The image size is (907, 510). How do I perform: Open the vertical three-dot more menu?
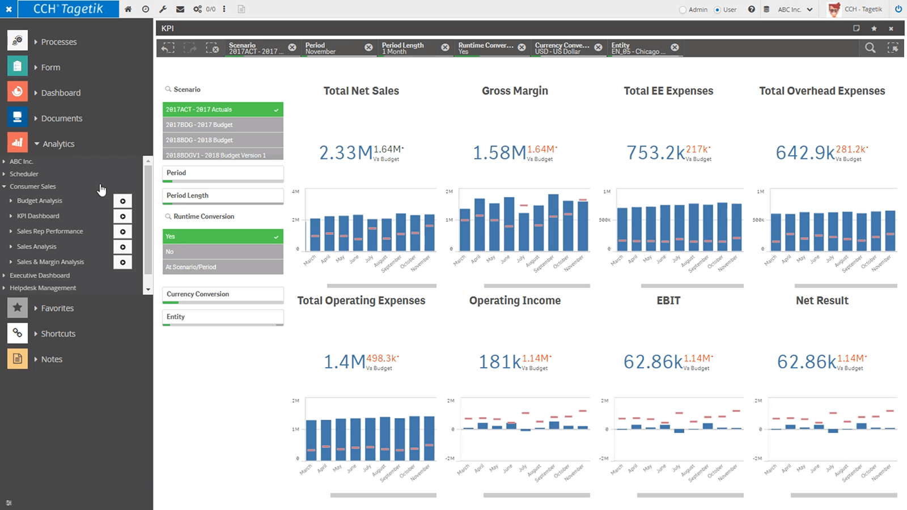[x=224, y=9]
